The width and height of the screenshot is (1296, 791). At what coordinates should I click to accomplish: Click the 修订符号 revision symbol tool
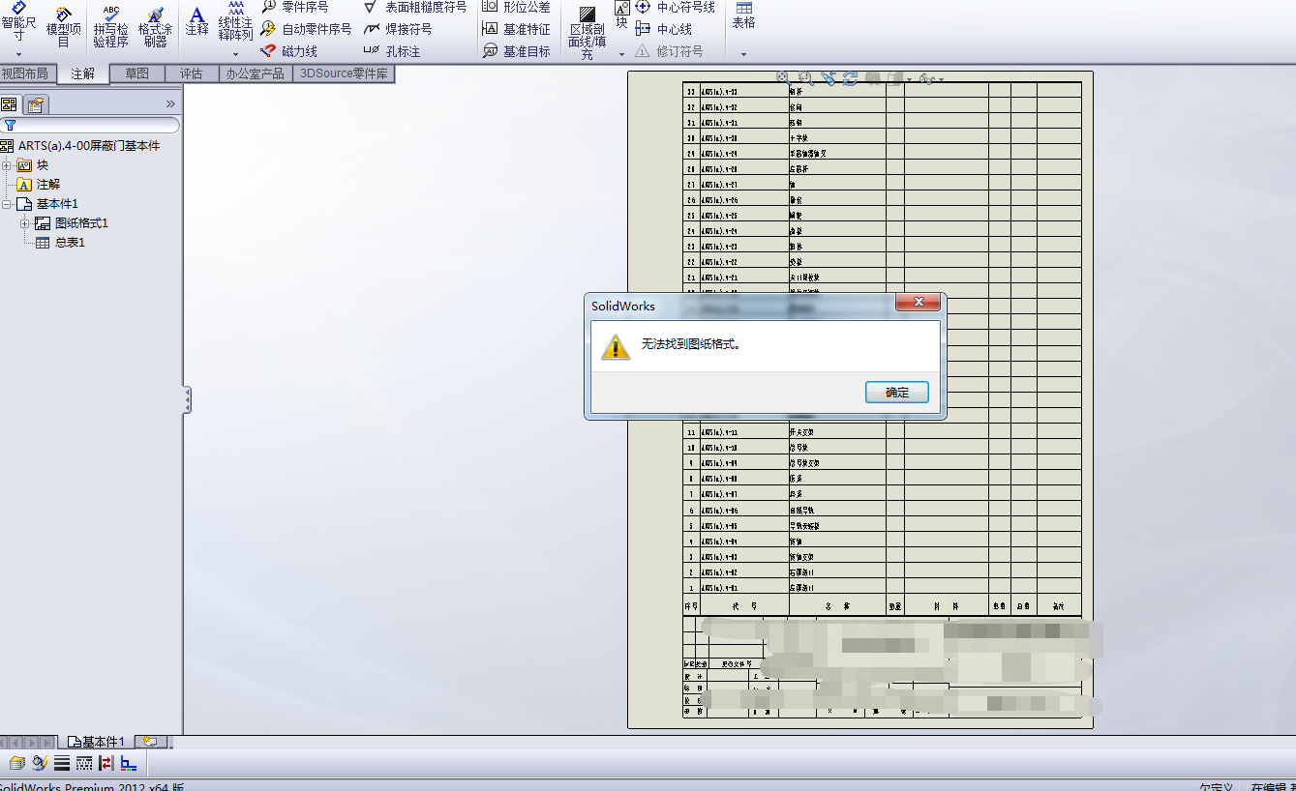(x=670, y=51)
